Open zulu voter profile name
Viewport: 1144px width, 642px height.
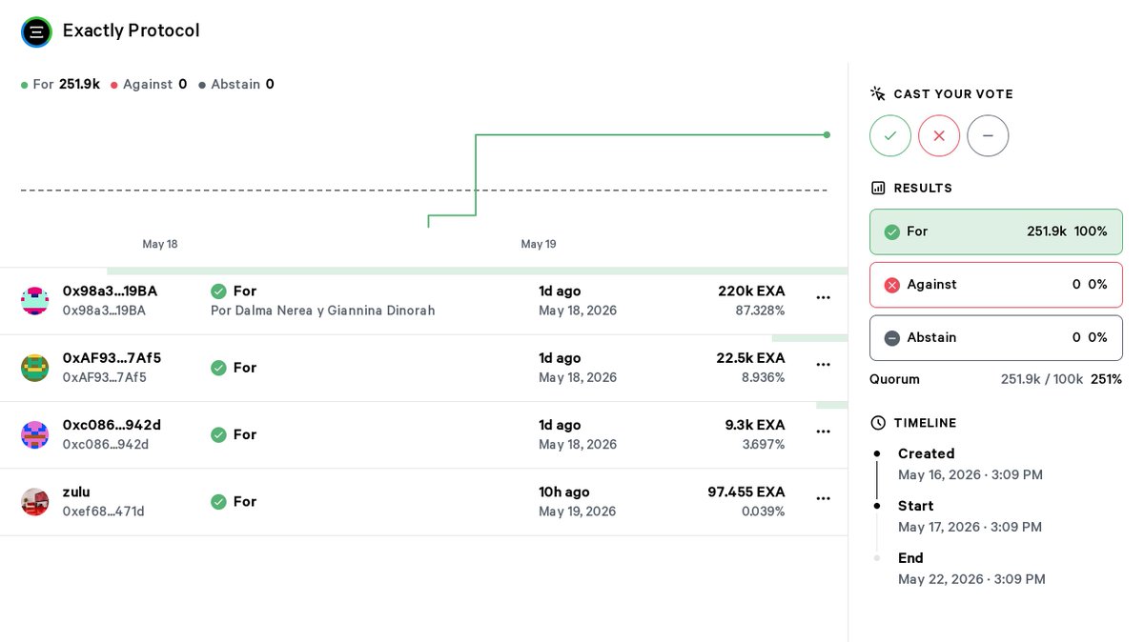tap(76, 492)
